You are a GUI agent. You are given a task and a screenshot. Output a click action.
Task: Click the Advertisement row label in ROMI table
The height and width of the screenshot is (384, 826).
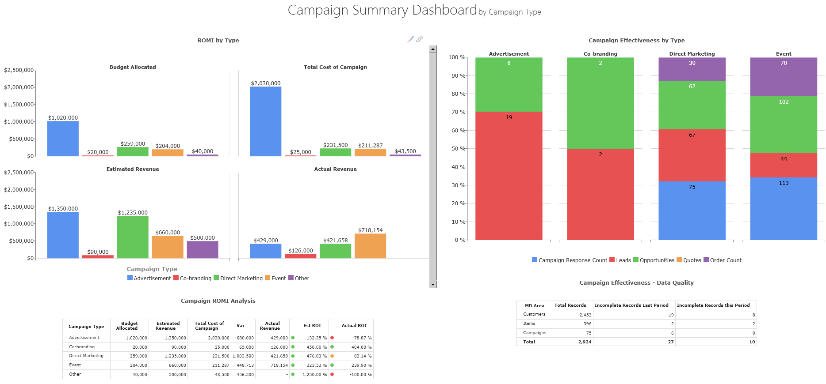pyautogui.click(x=84, y=338)
